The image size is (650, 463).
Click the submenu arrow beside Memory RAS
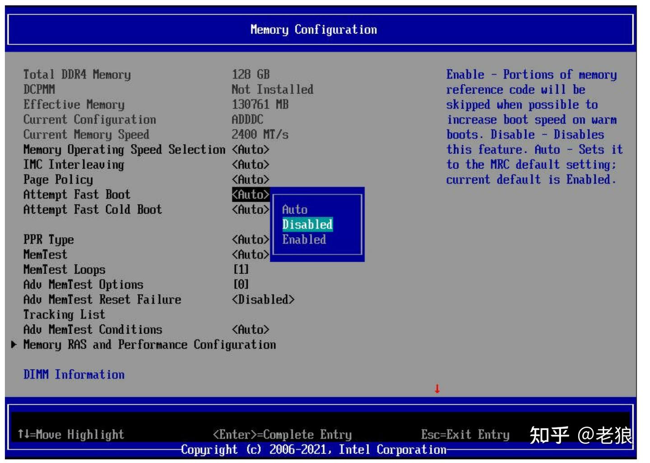pos(14,345)
